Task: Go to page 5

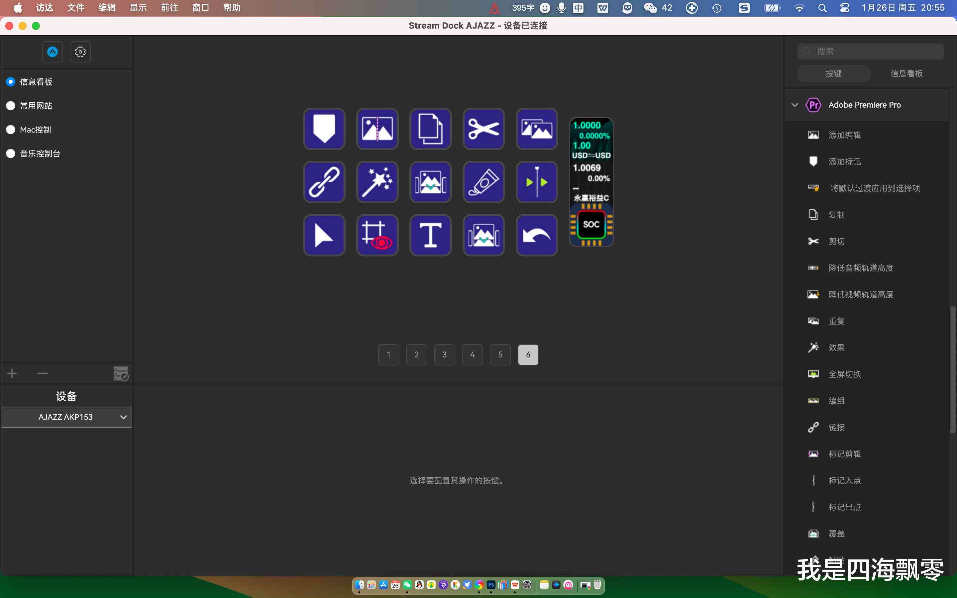Action: point(500,354)
